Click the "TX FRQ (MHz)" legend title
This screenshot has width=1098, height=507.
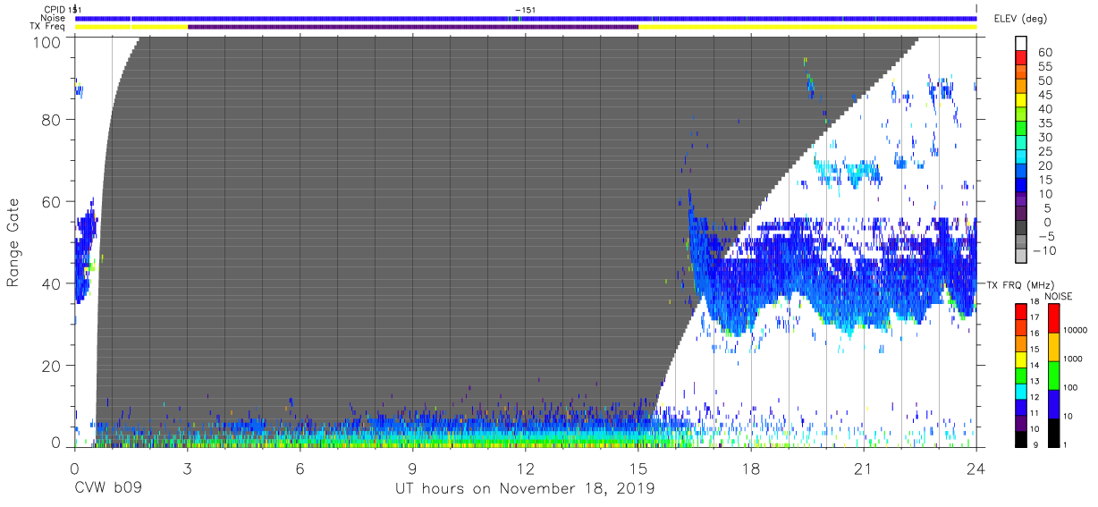[x=1020, y=284]
